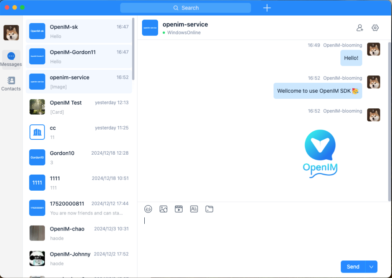Click the openim-service chat title
392x278 pixels.
point(185,25)
